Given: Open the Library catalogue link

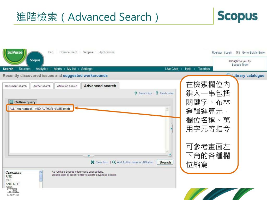Looking at the screenshot, I should (248, 76).
